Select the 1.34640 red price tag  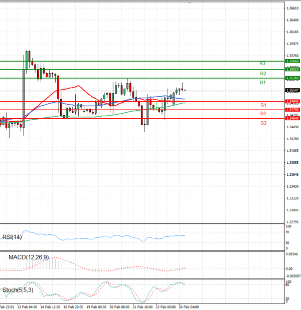[x=292, y=118]
